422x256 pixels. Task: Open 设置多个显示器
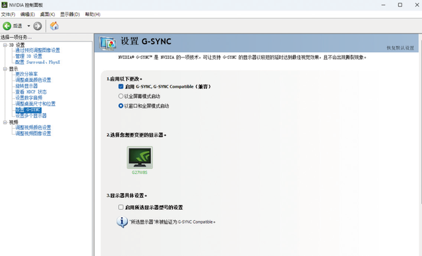coord(31,115)
